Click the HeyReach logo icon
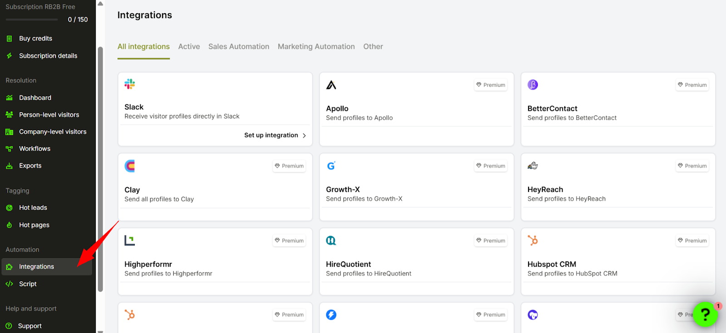726x333 pixels. pyautogui.click(x=533, y=166)
